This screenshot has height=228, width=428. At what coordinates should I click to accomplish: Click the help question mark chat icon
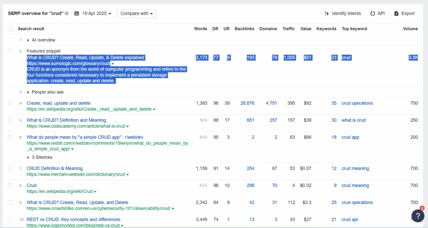coord(418,216)
